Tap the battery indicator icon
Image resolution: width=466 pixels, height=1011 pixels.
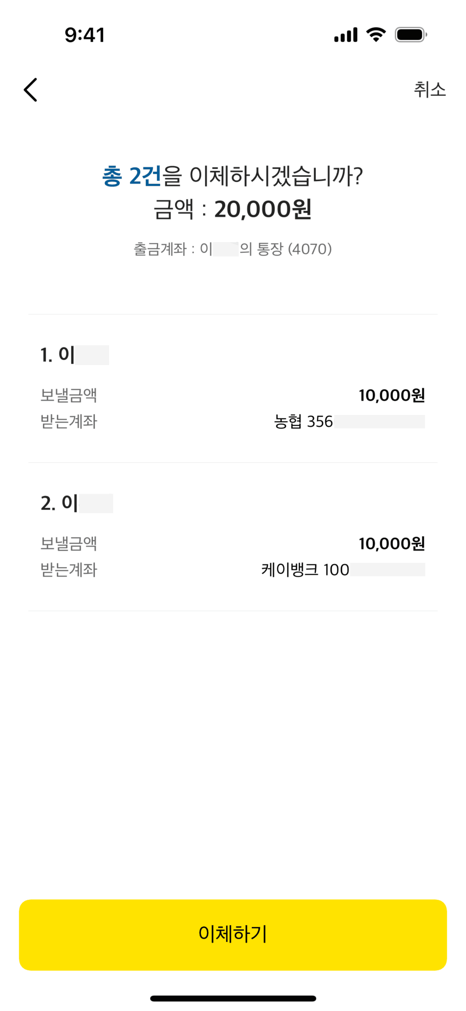point(411,35)
